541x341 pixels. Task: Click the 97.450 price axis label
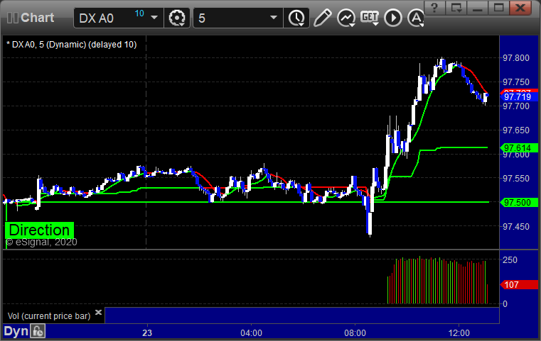(x=516, y=226)
